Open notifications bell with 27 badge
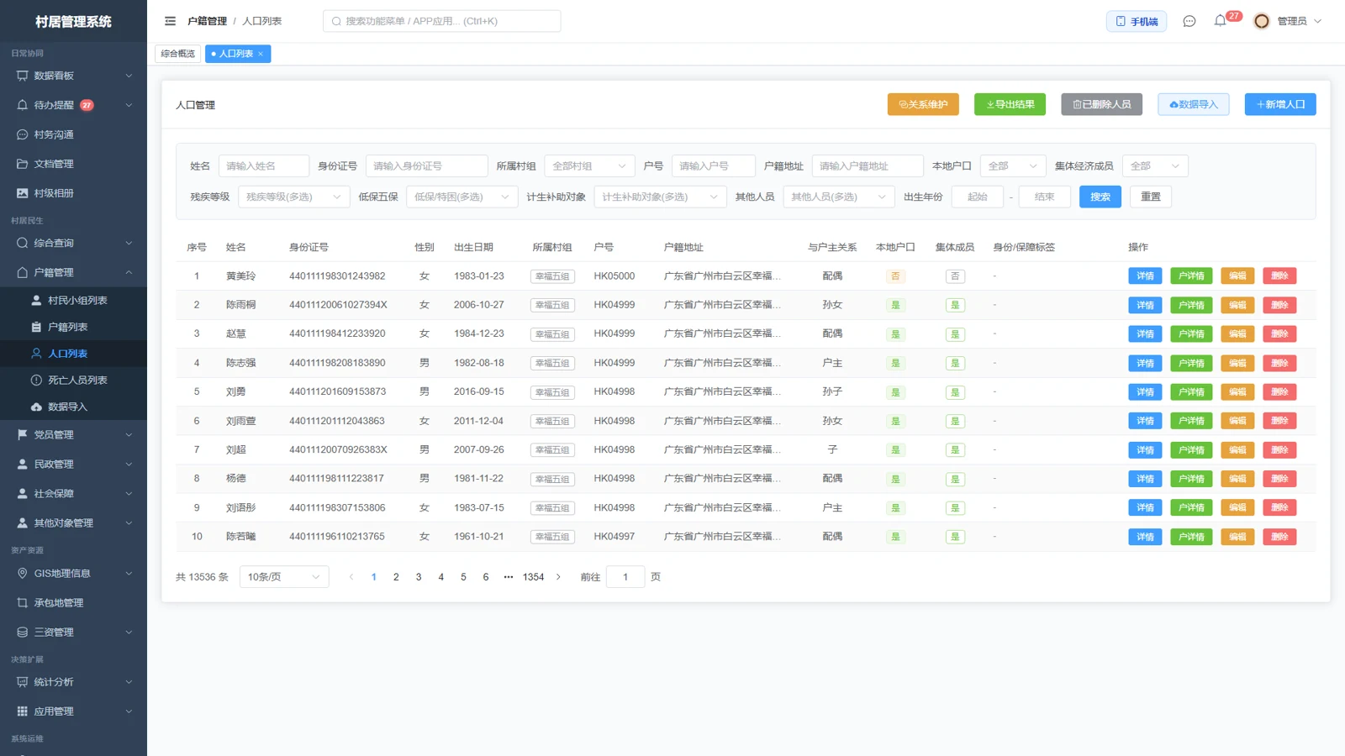The height and width of the screenshot is (756, 1345). click(x=1221, y=20)
